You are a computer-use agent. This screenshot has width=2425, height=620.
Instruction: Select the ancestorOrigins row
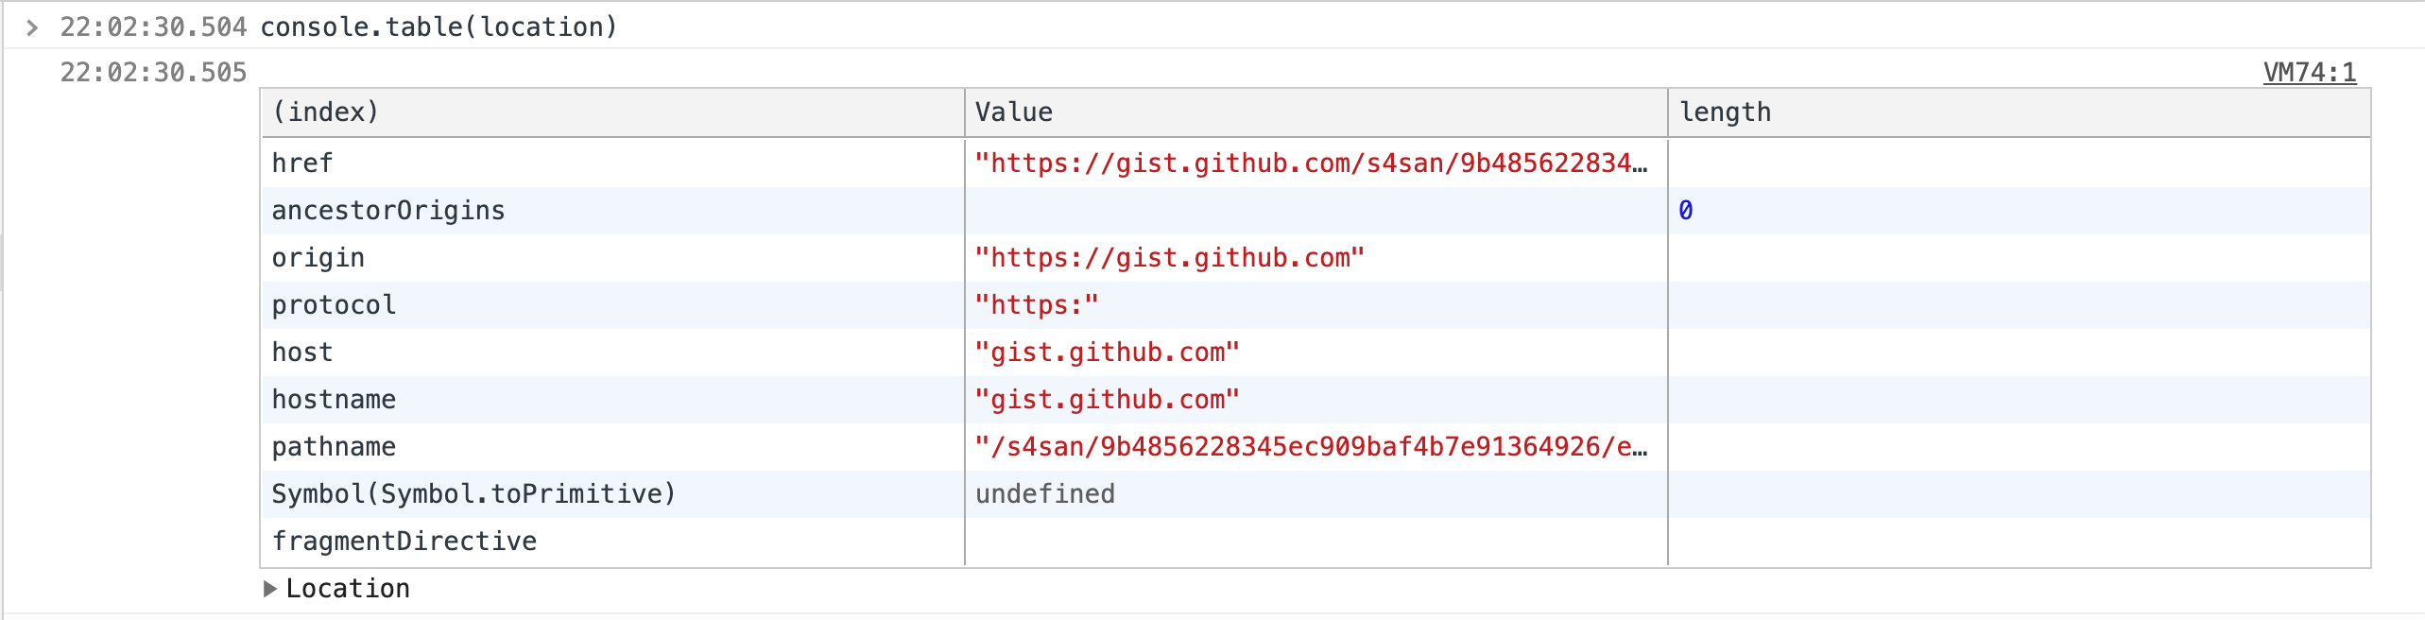pyautogui.click(x=612, y=210)
